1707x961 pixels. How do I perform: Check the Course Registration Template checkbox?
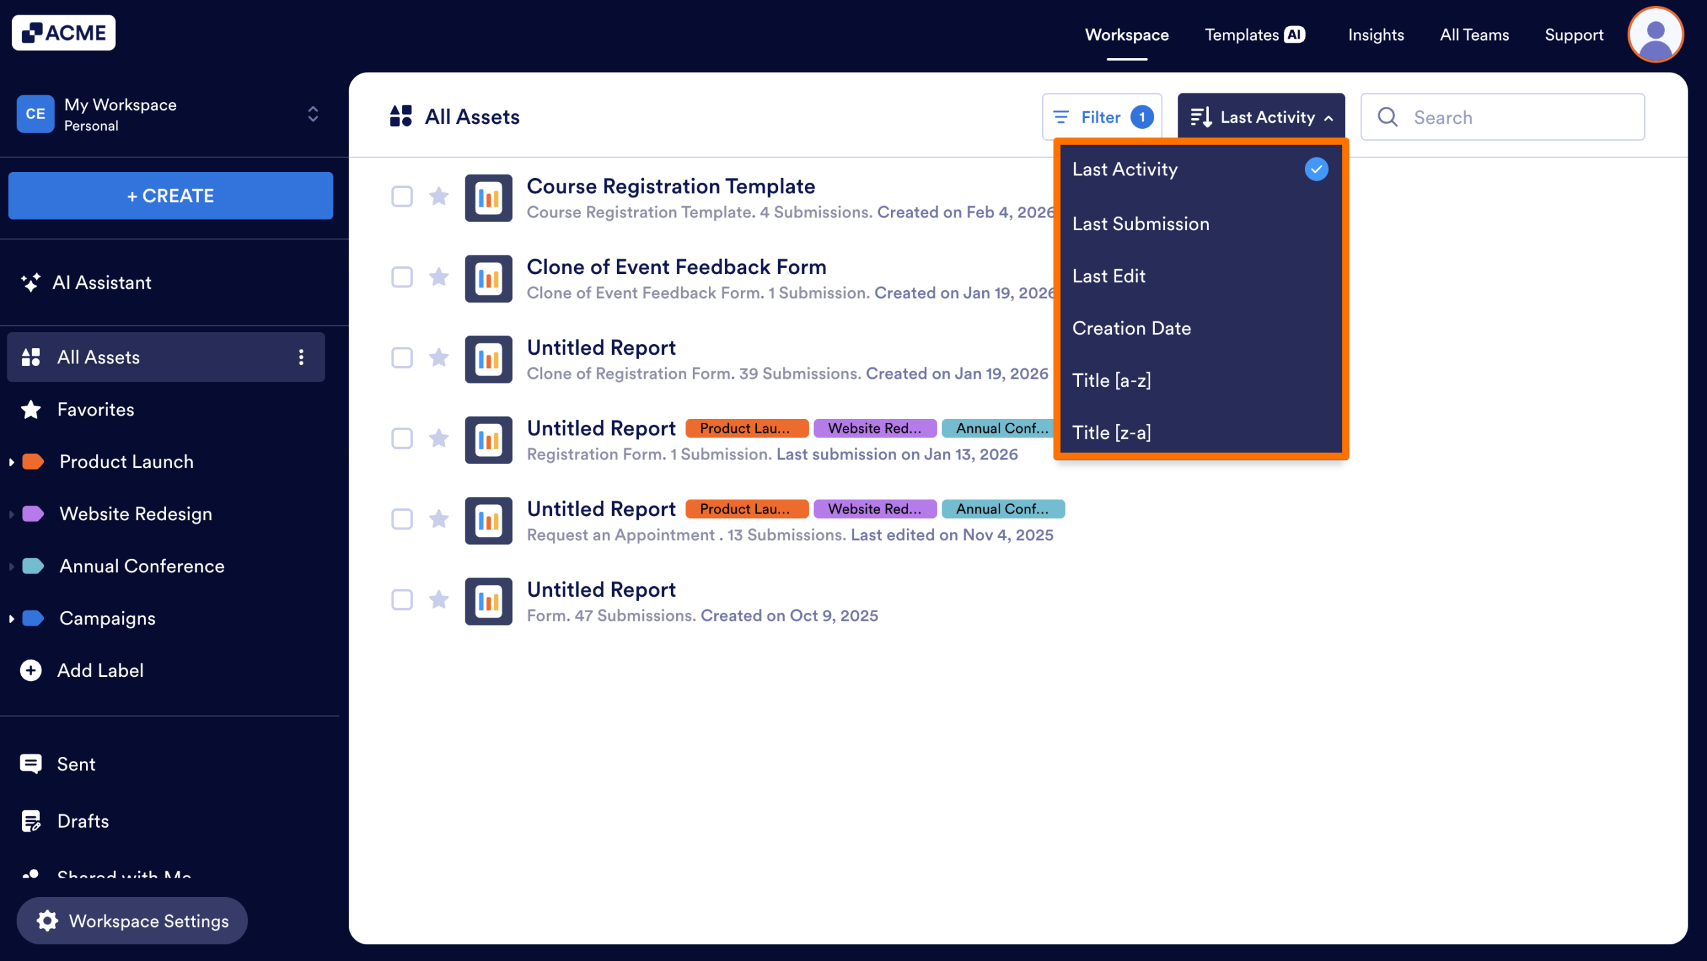pos(402,197)
